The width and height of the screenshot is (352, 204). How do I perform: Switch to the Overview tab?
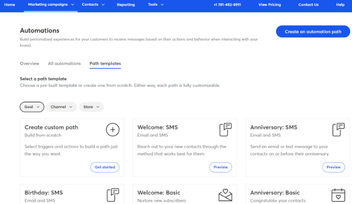coord(30,64)
